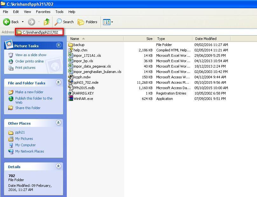Select the PPh2015.mdb database file
The width and height of the screenshot is (257, 197).
point(84,88)
